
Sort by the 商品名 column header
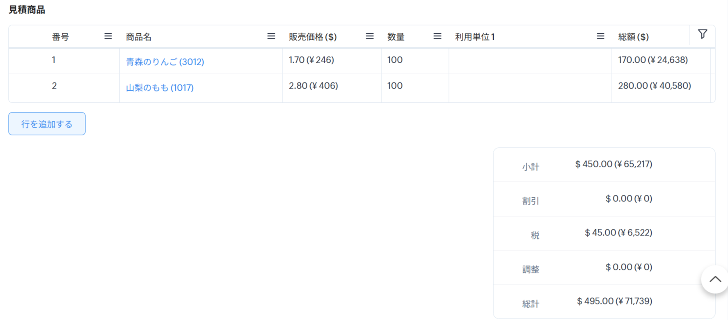point(139,37)
